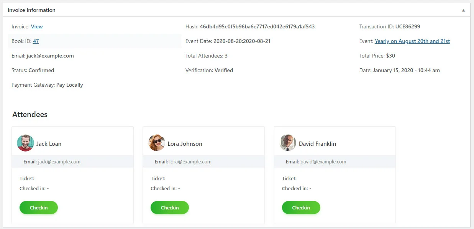474x229 pixels.
Task: Click Jack Loan's avatar photo
Action: tap(25, 143)
